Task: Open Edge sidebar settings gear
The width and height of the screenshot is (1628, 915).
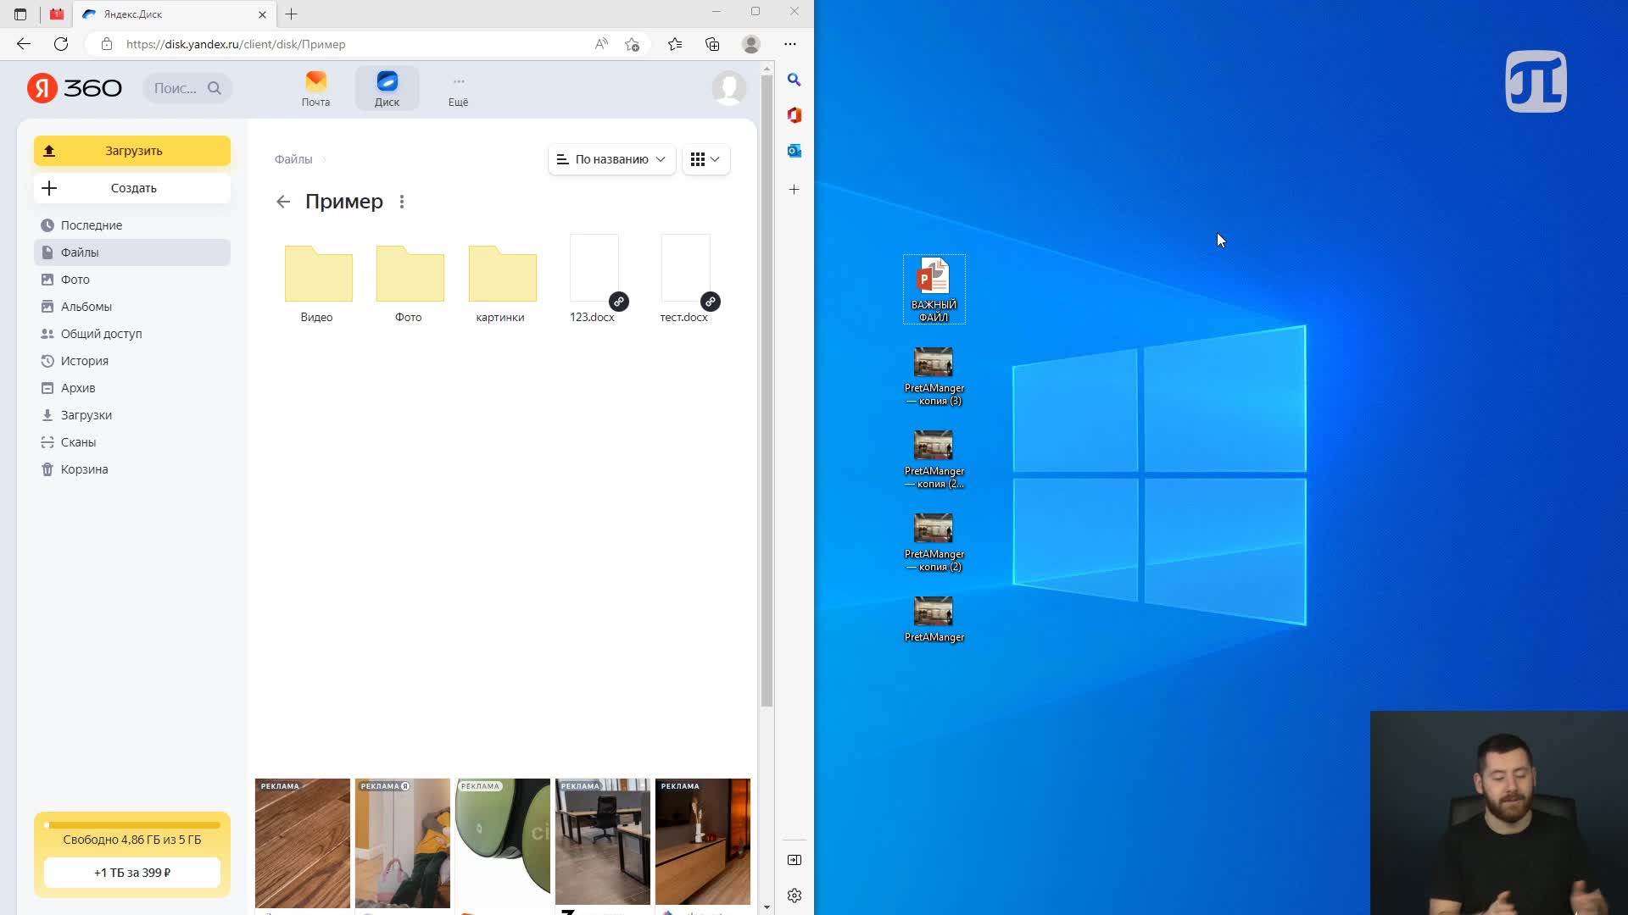Action: tap(794, 896)
